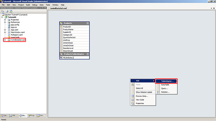Click the Refresh icon in Solution Explorer toolbar

tap(11, 11)
